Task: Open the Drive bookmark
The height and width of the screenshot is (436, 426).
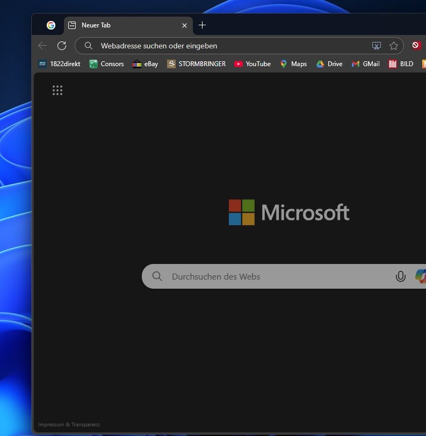Action: click(x=329, y=64)
